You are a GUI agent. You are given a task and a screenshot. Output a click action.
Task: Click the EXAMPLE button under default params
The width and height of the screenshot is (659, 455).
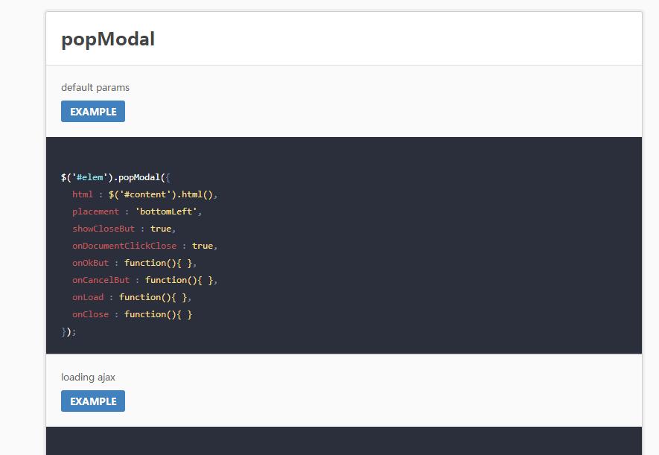93,112
